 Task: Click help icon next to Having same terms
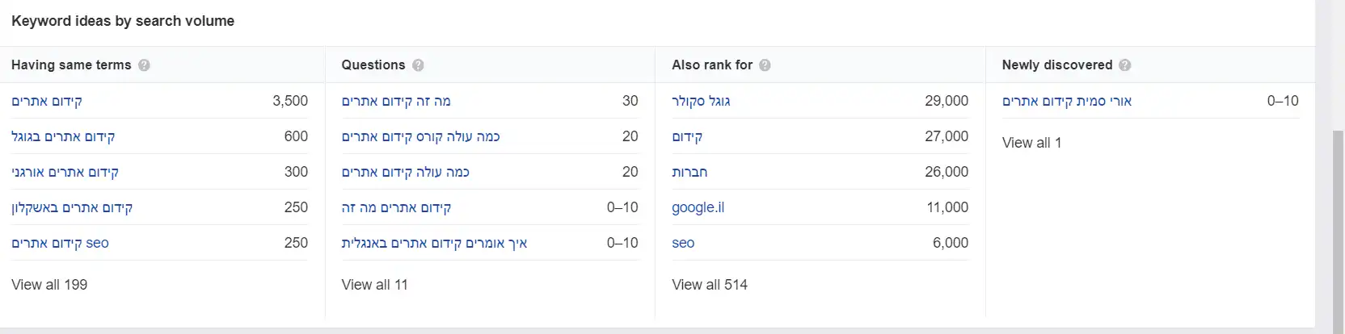[x=144, y=65]
